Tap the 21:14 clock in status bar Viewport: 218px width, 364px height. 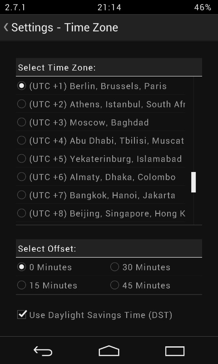point(109,7)
